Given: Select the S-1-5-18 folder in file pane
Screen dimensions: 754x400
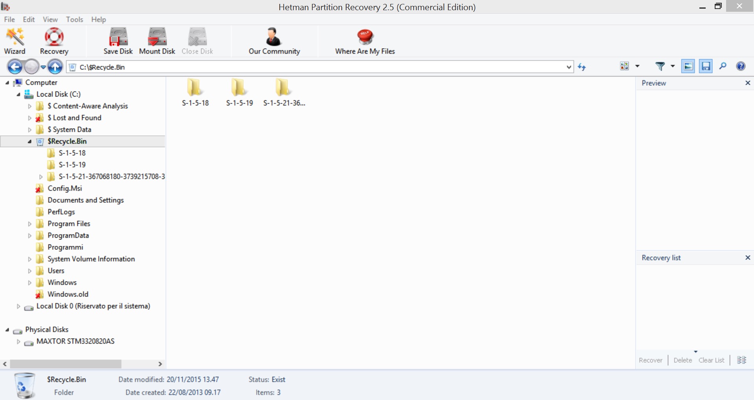Looking at the screenshot, I should point(195,93).
